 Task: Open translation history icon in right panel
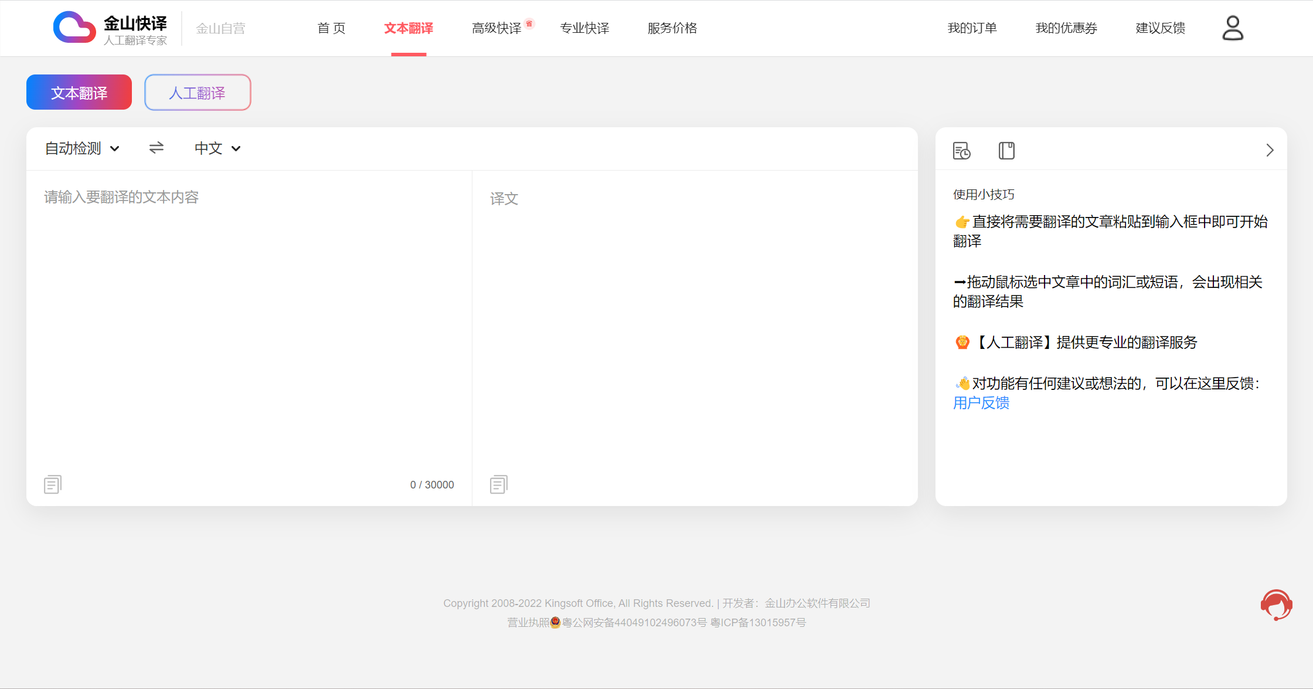coord(961,151)
